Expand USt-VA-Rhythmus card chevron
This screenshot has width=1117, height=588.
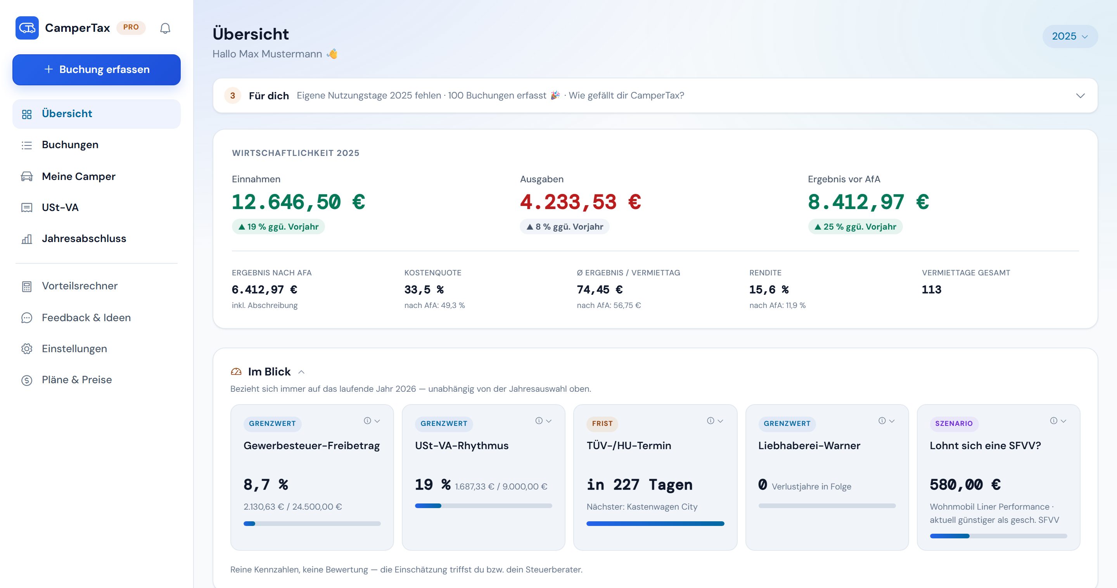pyautogui.click(x=549, y=420)
